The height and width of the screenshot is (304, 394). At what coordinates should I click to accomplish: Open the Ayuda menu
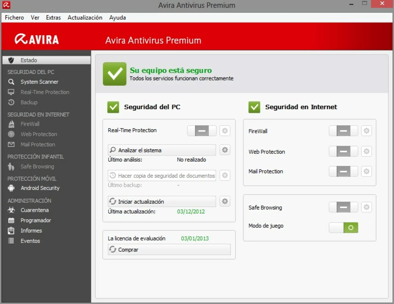tap(118, 17)
